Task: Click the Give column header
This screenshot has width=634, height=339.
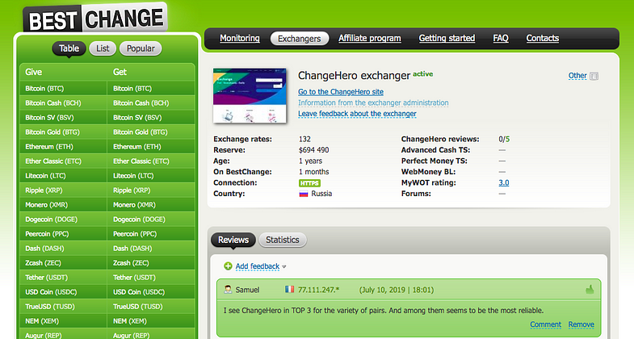Action: point(34,72)
